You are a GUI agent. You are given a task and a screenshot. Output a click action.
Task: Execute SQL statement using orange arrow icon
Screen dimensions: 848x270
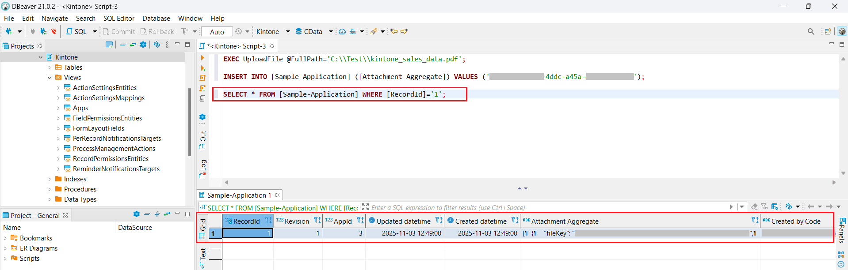coord(202,58)
